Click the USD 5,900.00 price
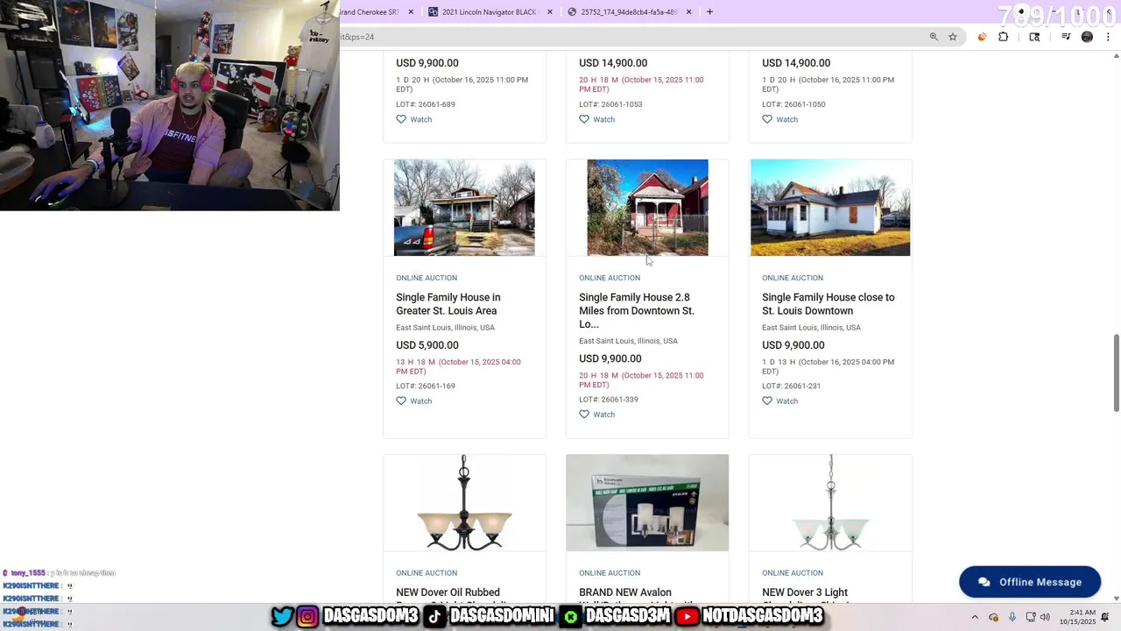This screenshot has height=631, width=1121. click(x=427, y=345)
